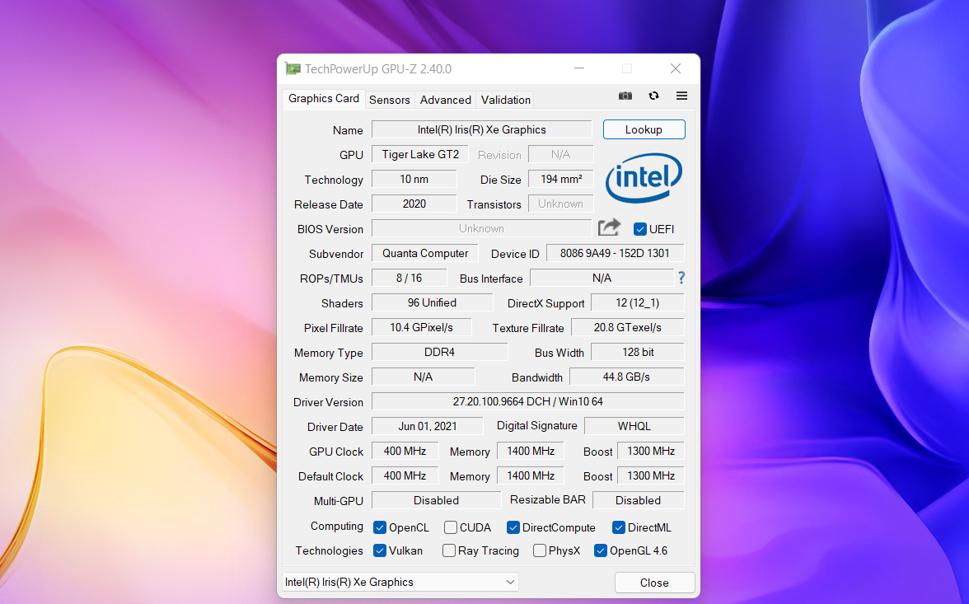Toggle the Vulkan checkbox
The image size is (969, 604).
coord(379,550)
